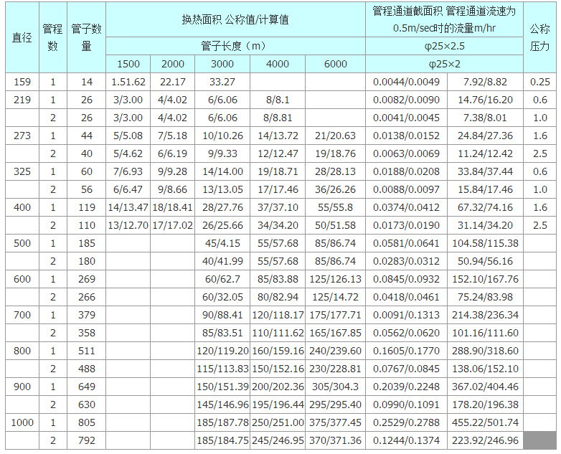Select the 21/20.63 area cell
561x454 pixels.
click(335, 136)
